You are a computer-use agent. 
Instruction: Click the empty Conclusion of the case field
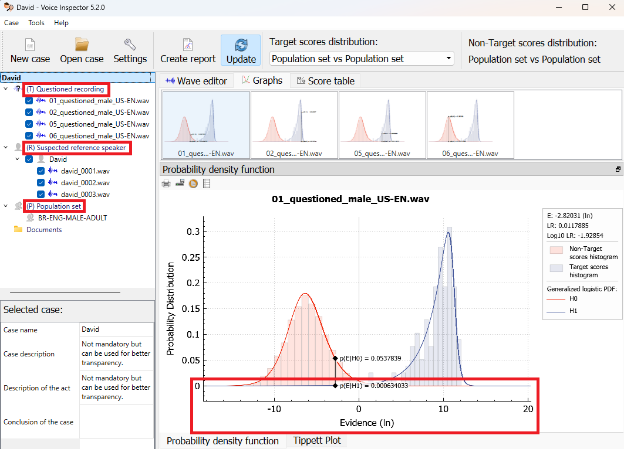pyautogui.click(x=117, y=421)
